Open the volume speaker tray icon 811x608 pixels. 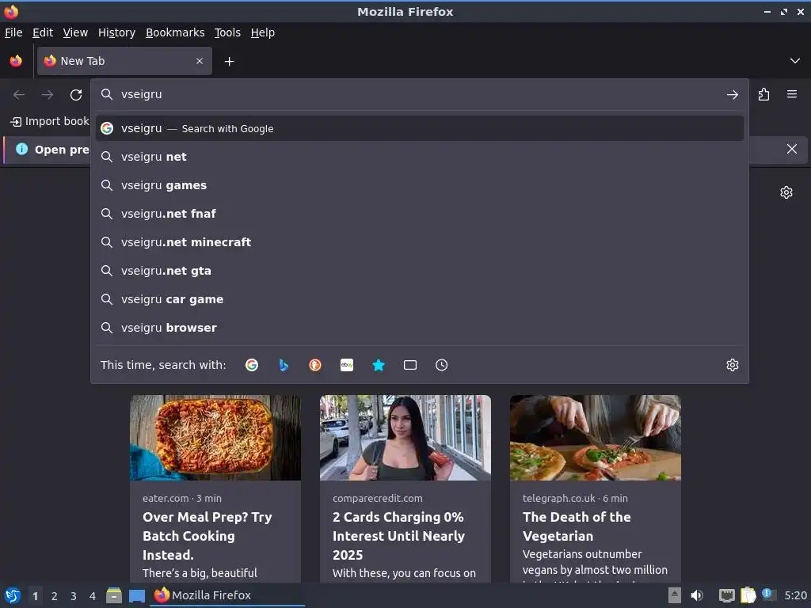[x=697, y=595]
